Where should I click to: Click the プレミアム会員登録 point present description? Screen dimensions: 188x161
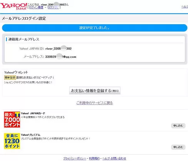pyautogui.click(x=55, y=138)
